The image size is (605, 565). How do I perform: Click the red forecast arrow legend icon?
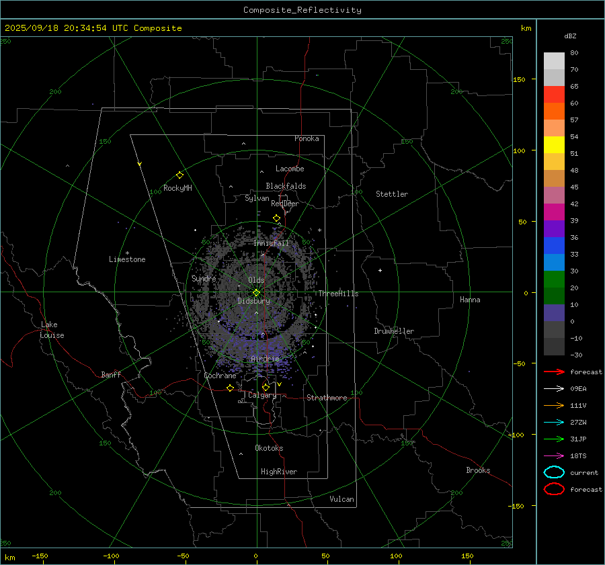coord(554,372)
